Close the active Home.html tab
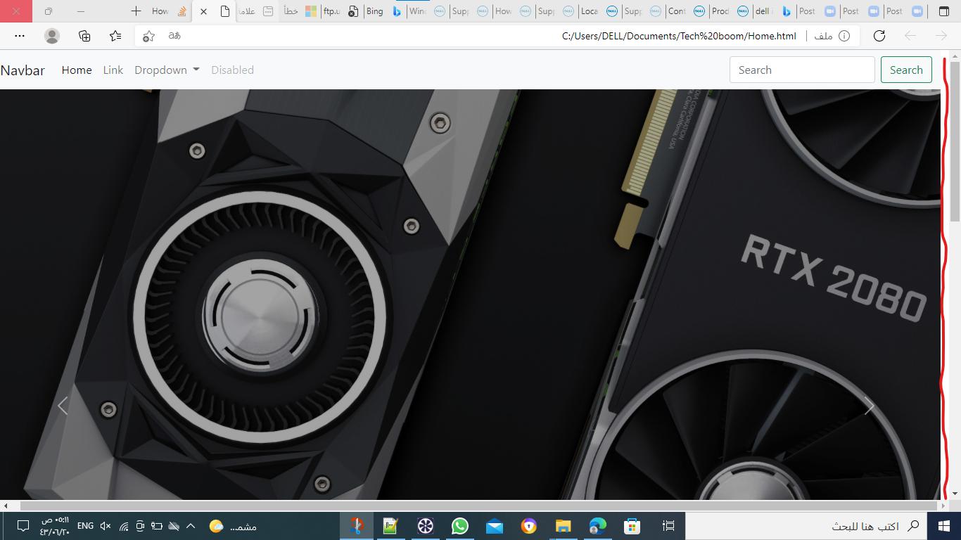Viewport: 961px width, 540px height. click(203, 11)
